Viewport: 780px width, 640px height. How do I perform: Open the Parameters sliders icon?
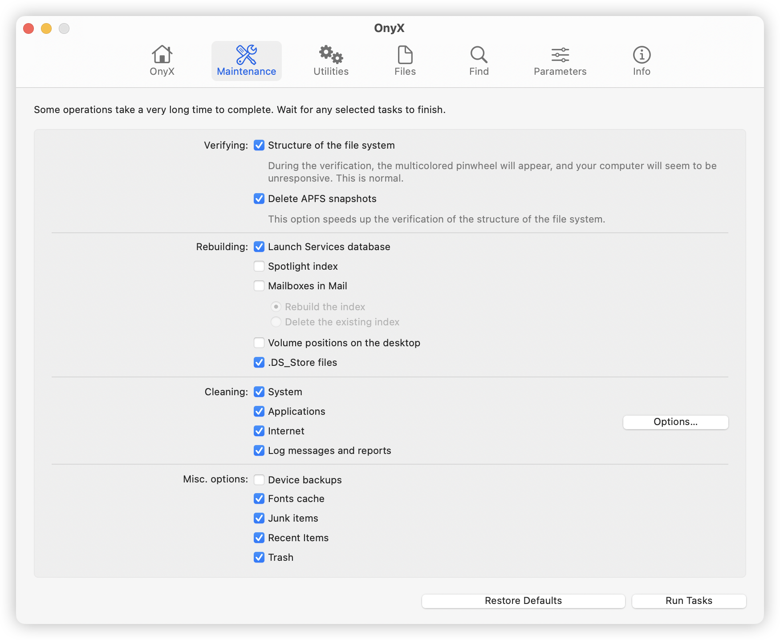tap(560, 55)
